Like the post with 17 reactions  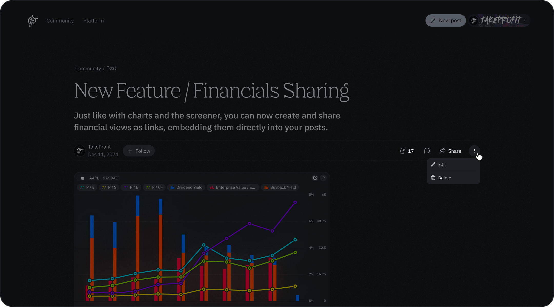coord(407,151)
